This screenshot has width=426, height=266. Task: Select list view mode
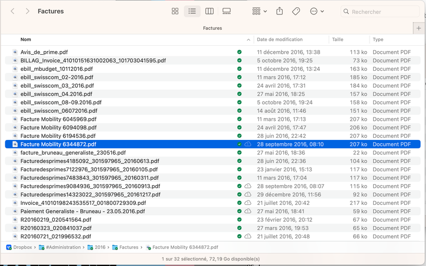192,11
